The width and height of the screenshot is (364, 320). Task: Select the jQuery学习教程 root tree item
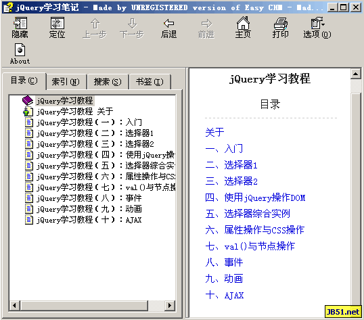coord(65,101)
